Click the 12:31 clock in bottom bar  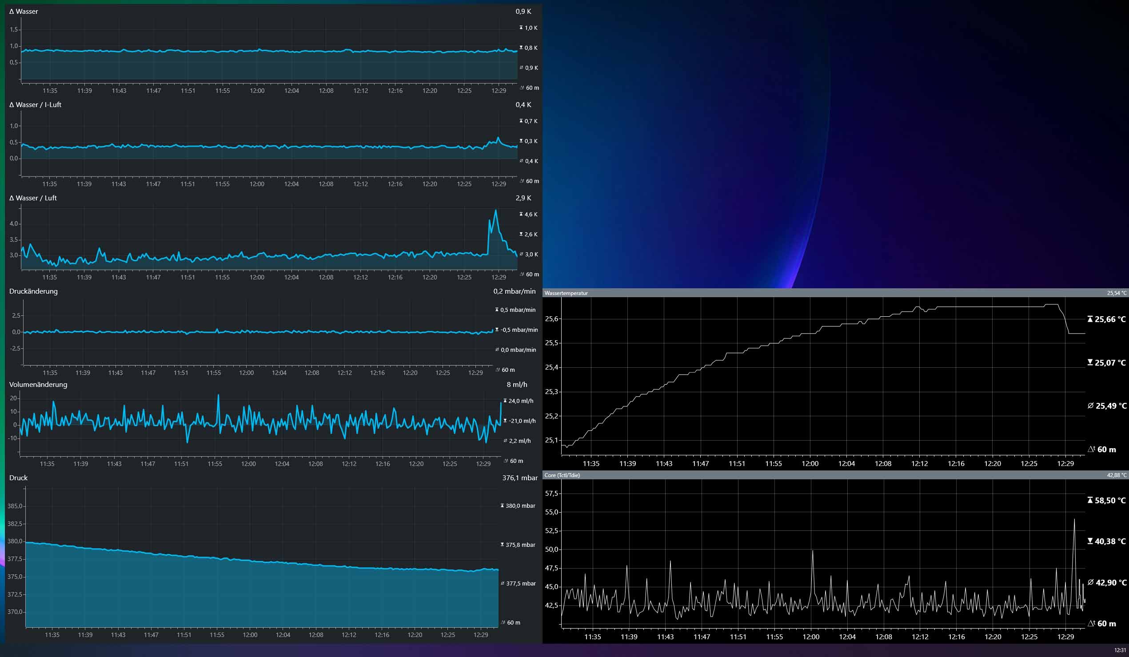(x=1120, y=650)
